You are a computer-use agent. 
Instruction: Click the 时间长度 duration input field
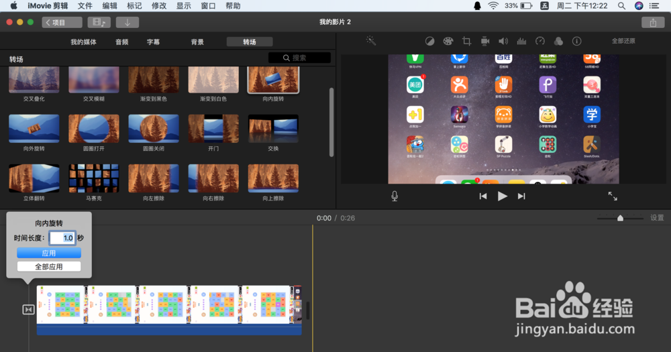tap(62, 238)
